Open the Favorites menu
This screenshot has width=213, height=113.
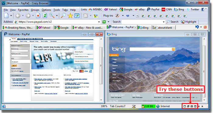pos(23,10)
